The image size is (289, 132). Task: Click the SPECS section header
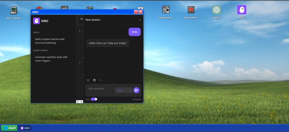(x=36, y=32)
